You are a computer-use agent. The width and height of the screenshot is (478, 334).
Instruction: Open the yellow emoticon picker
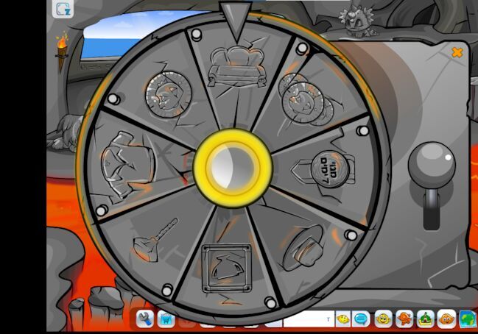pyautogui.click(x=343, y=319)
